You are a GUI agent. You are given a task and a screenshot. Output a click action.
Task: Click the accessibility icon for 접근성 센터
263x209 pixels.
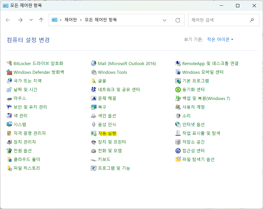[178, 151]
